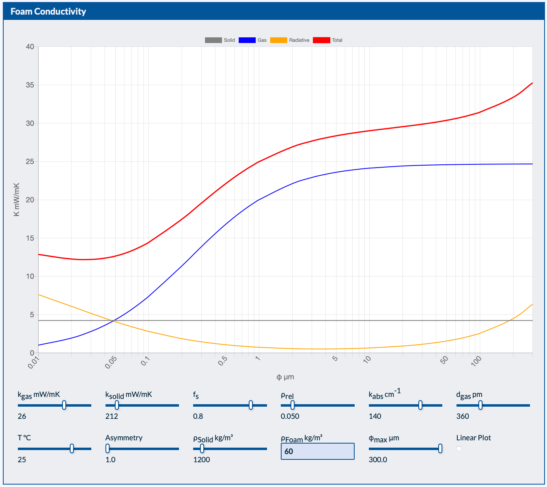Select the fs slider handle
The image size is (547, 487).
tap(251, 405)
